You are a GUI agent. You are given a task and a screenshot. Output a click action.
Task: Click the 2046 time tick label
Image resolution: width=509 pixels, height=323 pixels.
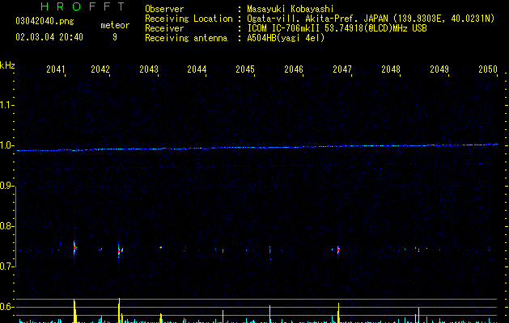click(x=294, y=69)
